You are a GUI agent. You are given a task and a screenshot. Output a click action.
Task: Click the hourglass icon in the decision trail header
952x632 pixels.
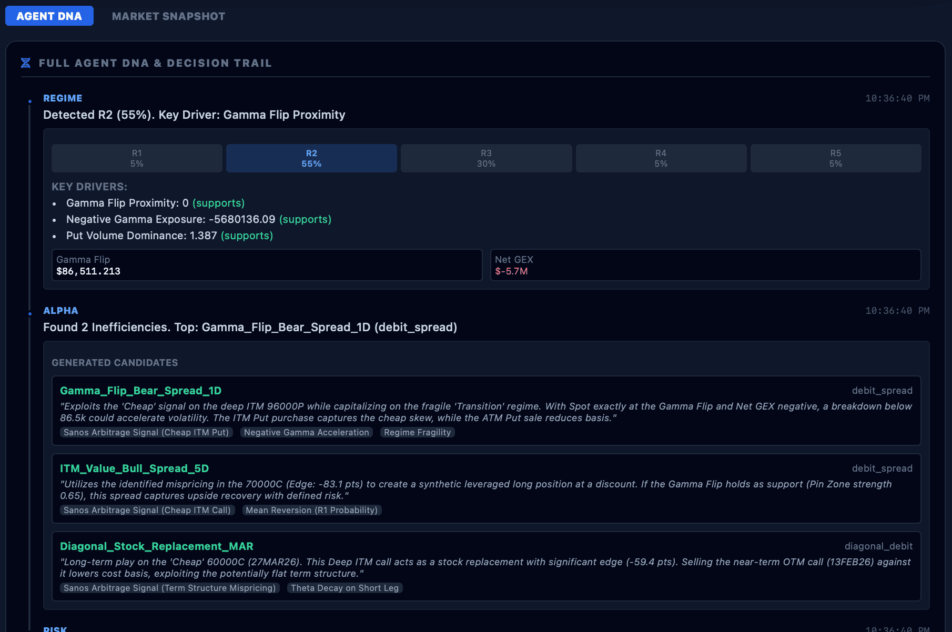[25, 63]
